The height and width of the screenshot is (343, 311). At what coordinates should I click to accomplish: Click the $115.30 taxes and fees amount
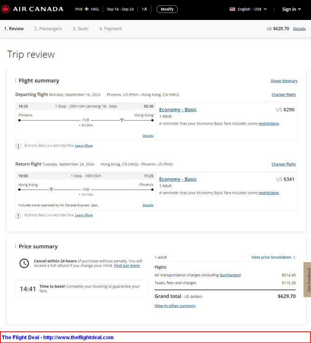coord(289,283)
